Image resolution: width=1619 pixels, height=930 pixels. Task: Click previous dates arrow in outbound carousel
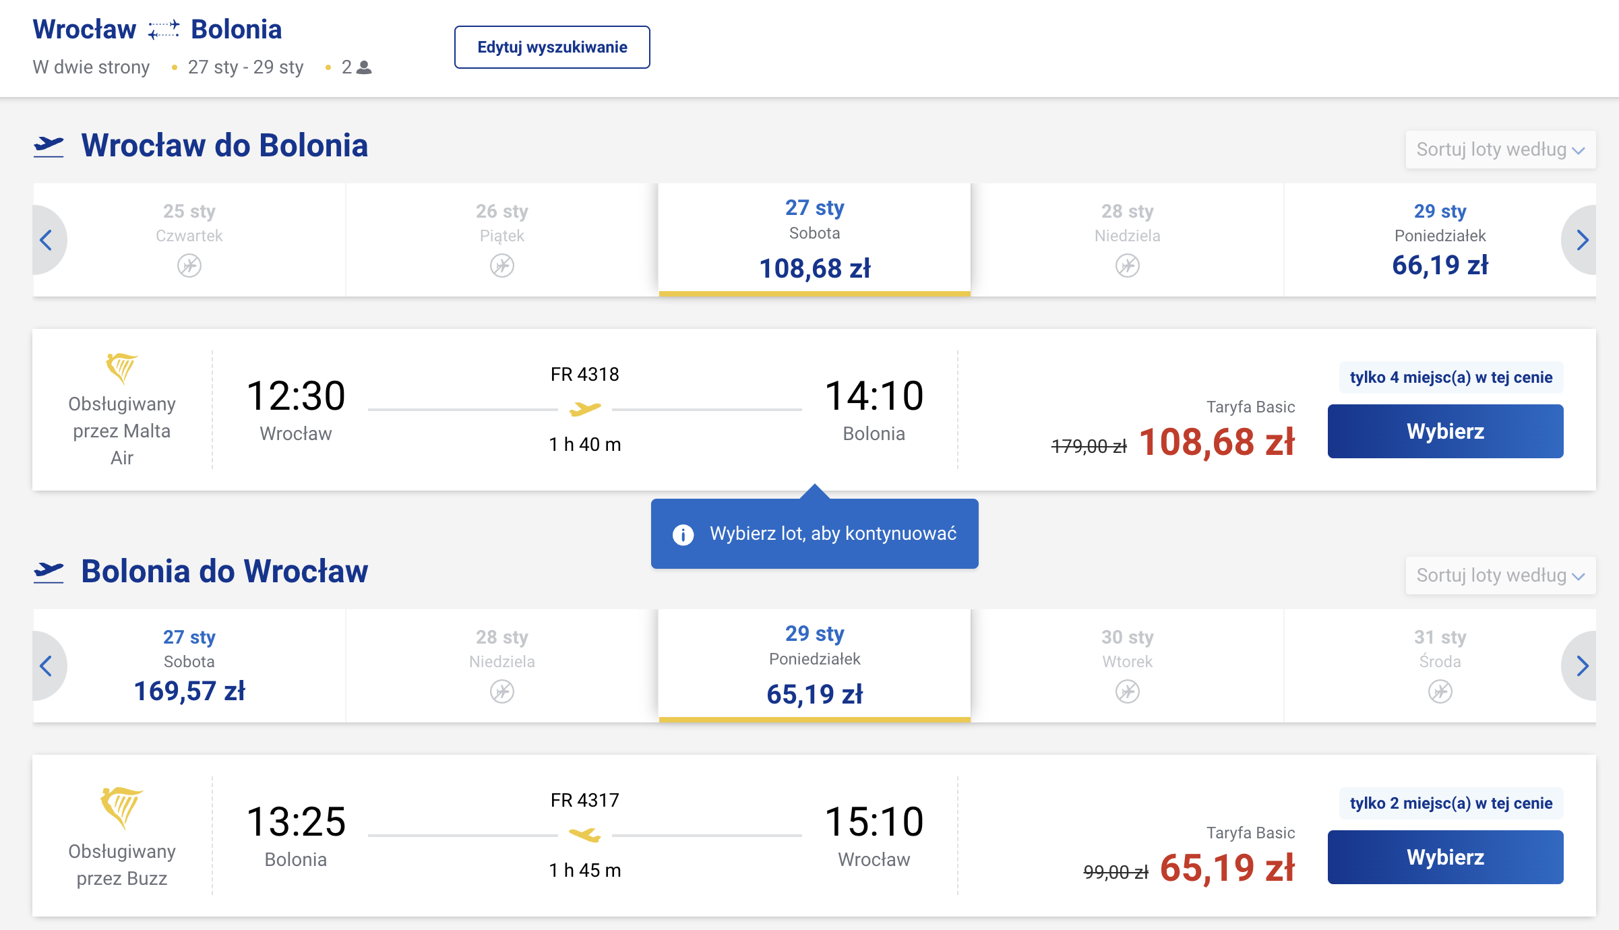(47, 240)
